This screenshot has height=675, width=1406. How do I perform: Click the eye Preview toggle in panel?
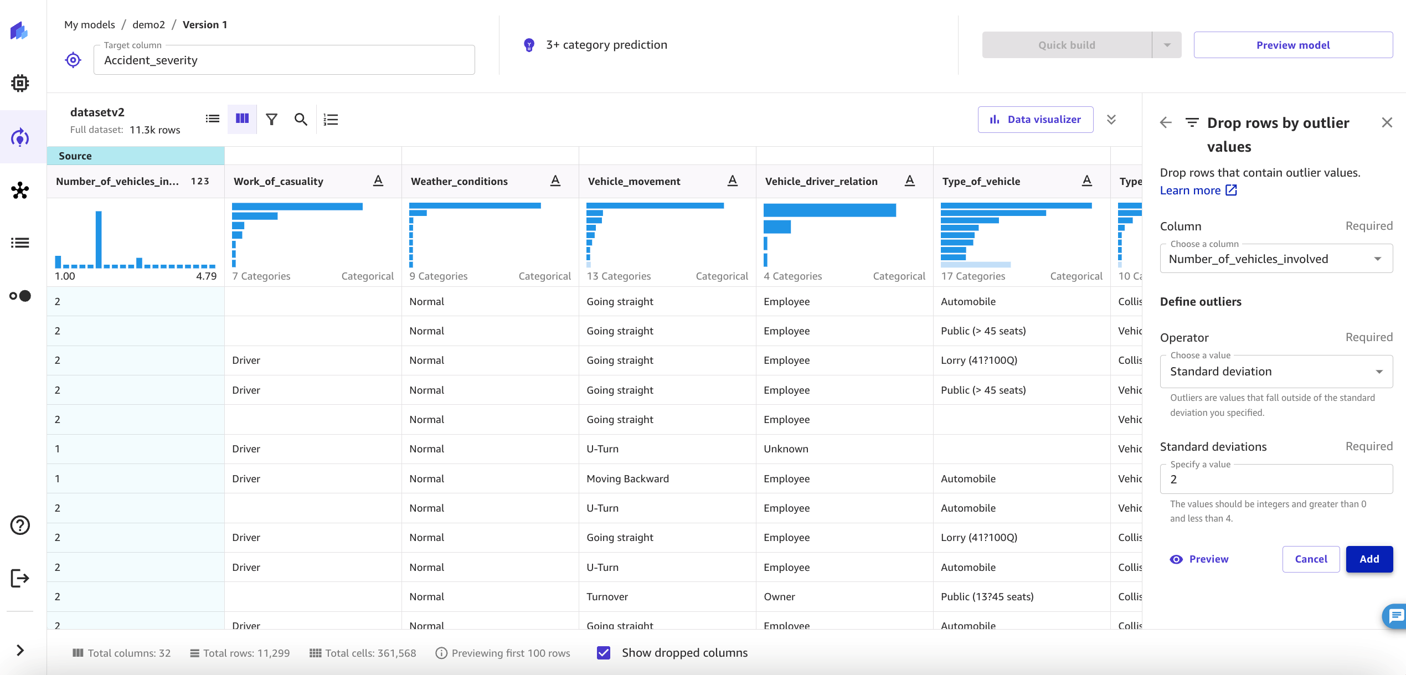click(1199, 559)
